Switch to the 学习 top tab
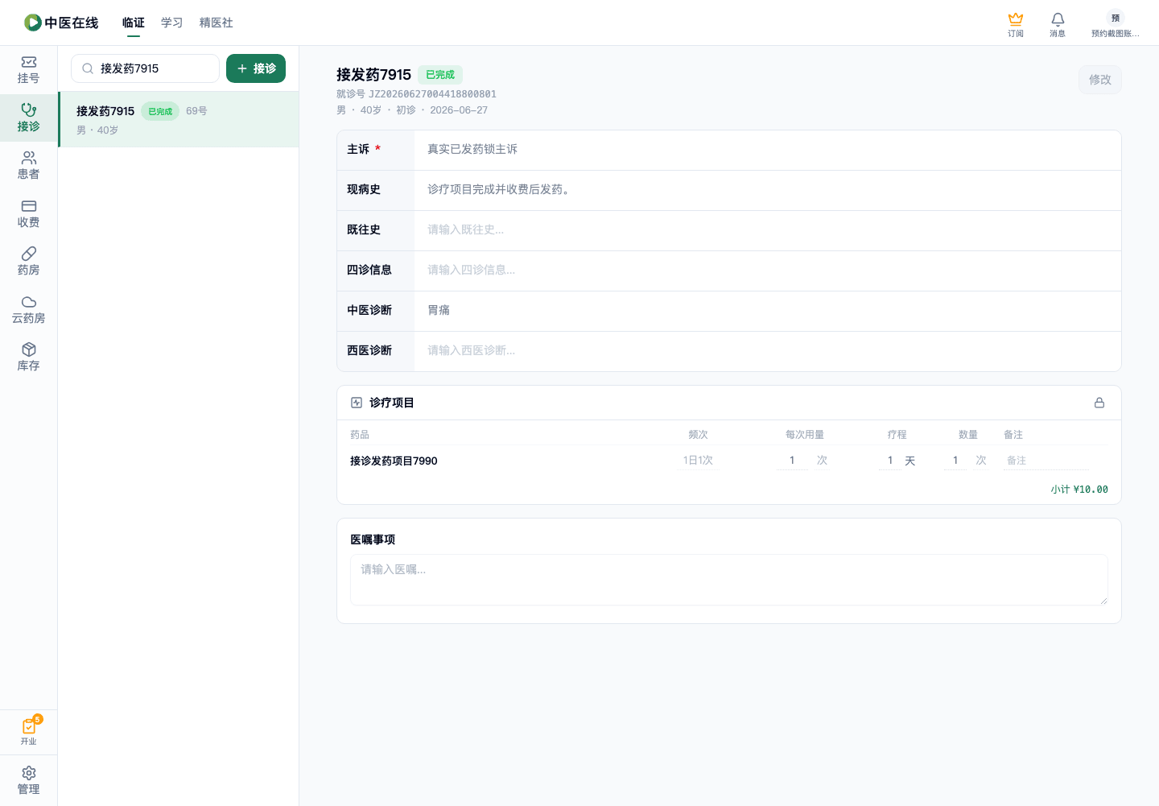The image size is (1159, 806). pyautogui.click(x=172, y=23)
